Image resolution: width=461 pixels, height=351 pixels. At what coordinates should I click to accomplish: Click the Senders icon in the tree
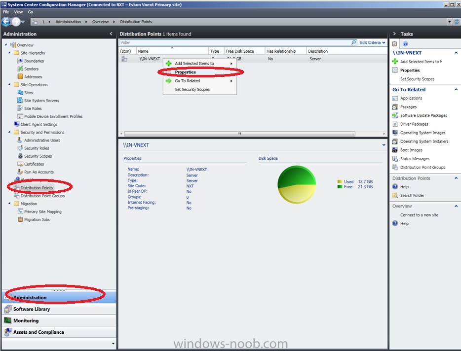click(20, 69)
